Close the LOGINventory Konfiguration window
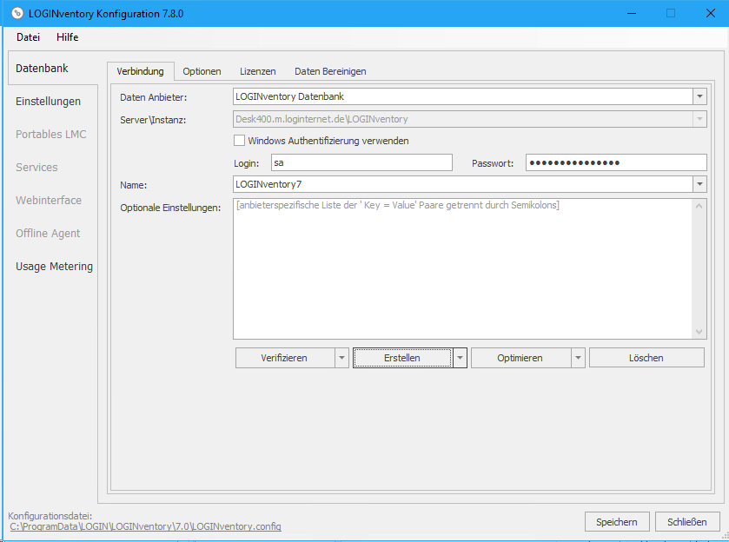Screen dimensions: 729x542 pos(711,14)
